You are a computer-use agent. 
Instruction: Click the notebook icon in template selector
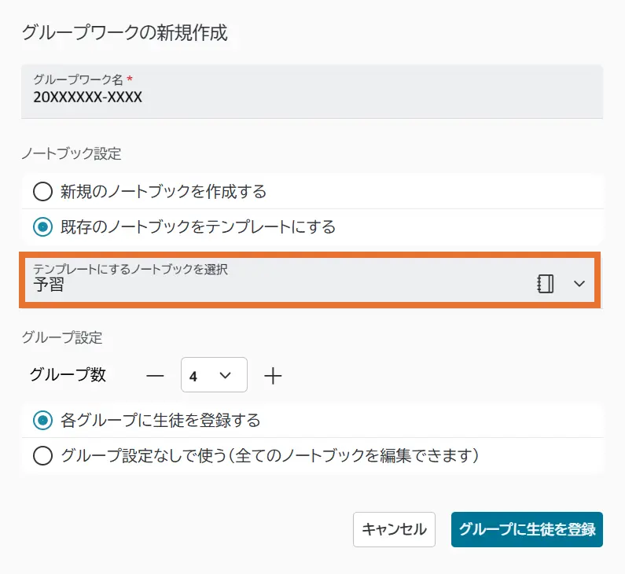[545, 284]
